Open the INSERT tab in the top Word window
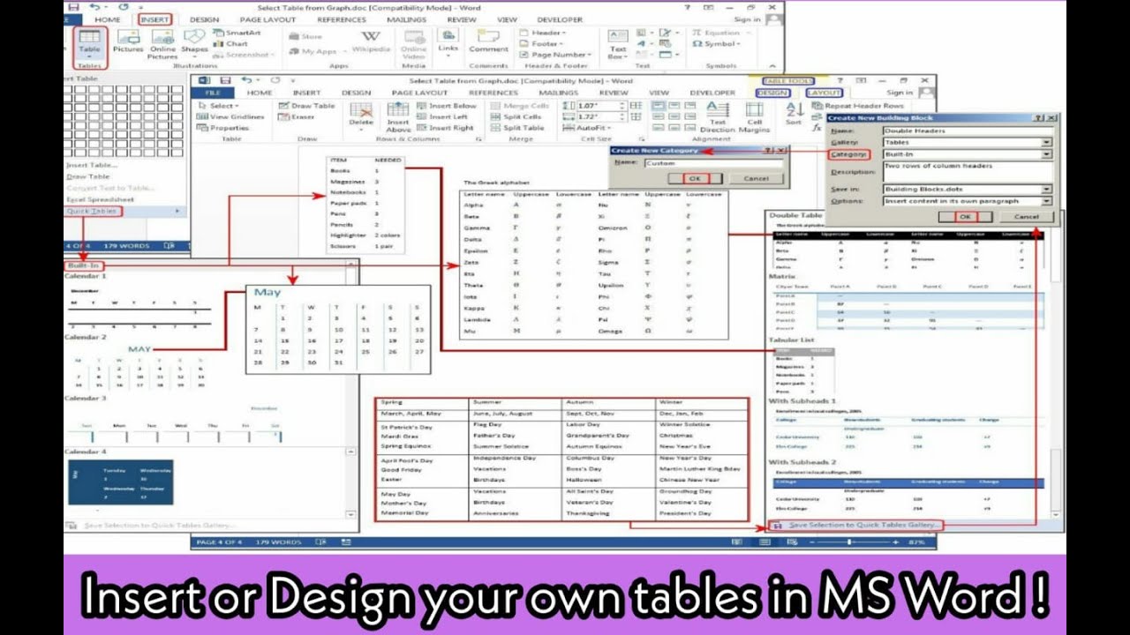 point(155,19)
